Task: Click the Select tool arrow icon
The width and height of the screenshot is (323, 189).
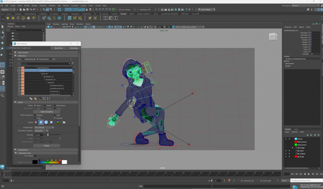Action: coord(3,26)
